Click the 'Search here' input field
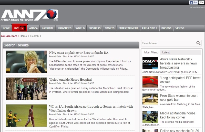This screenshot has width=205, height=132. point(168,43)
